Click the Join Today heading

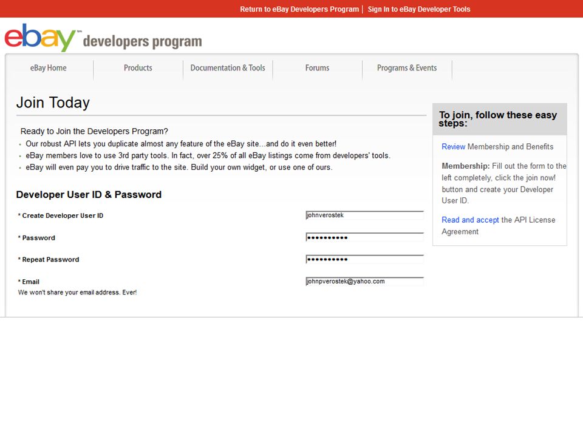(x=53, y=103)
